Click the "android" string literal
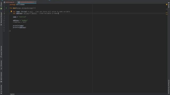This screenshot has width=170, height=95. (22, 17)
